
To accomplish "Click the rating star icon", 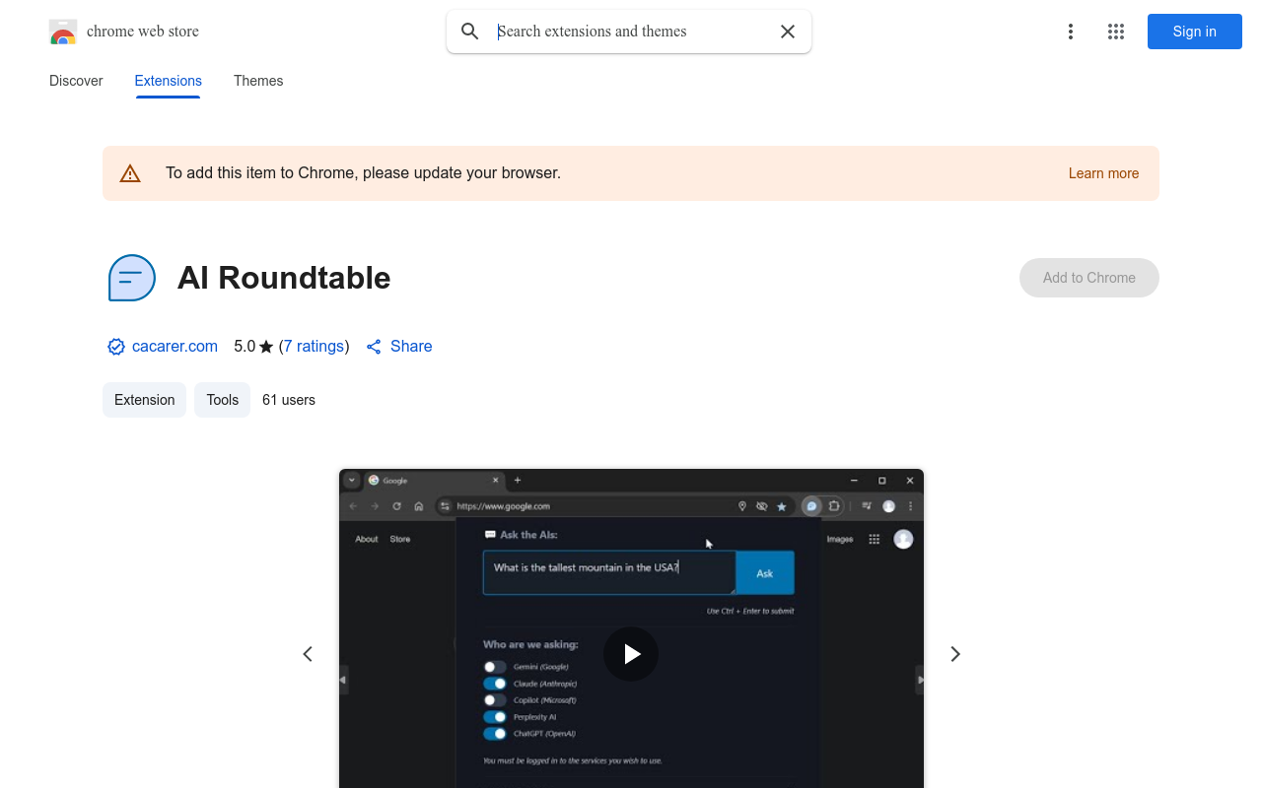I will coord(266,347).
